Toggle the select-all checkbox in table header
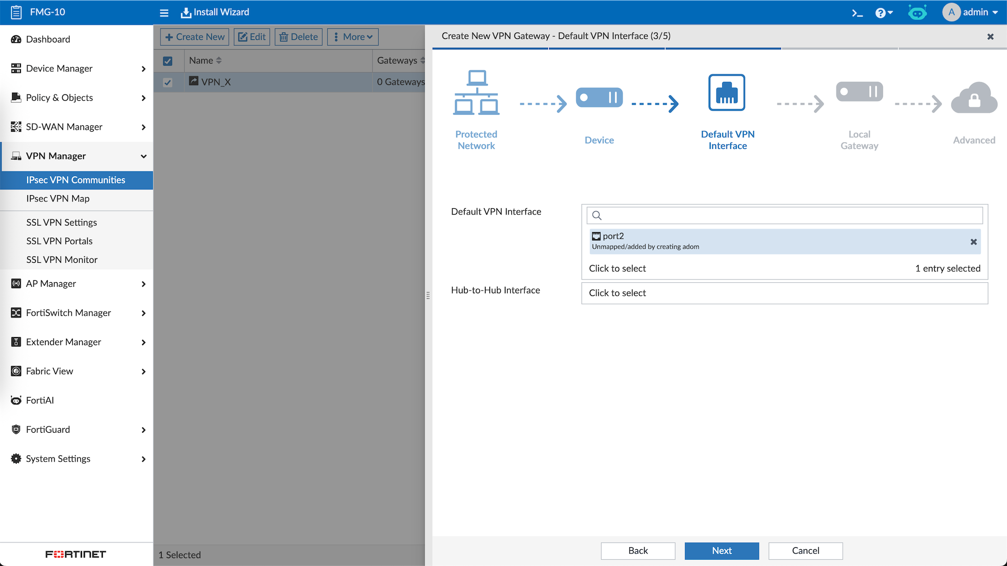 pos(168,61)
